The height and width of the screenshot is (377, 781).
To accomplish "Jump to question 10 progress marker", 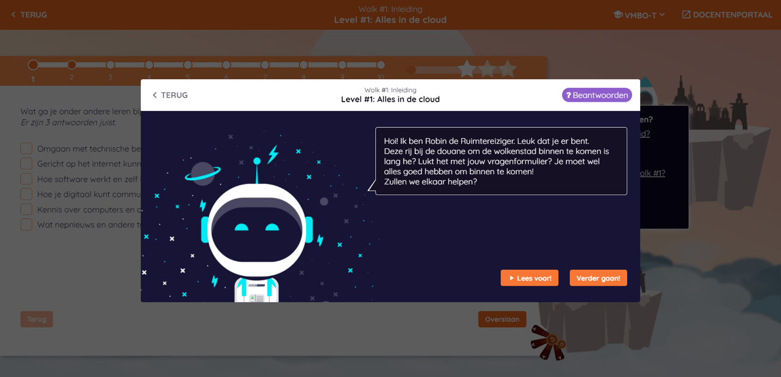I will pos(381,65).
